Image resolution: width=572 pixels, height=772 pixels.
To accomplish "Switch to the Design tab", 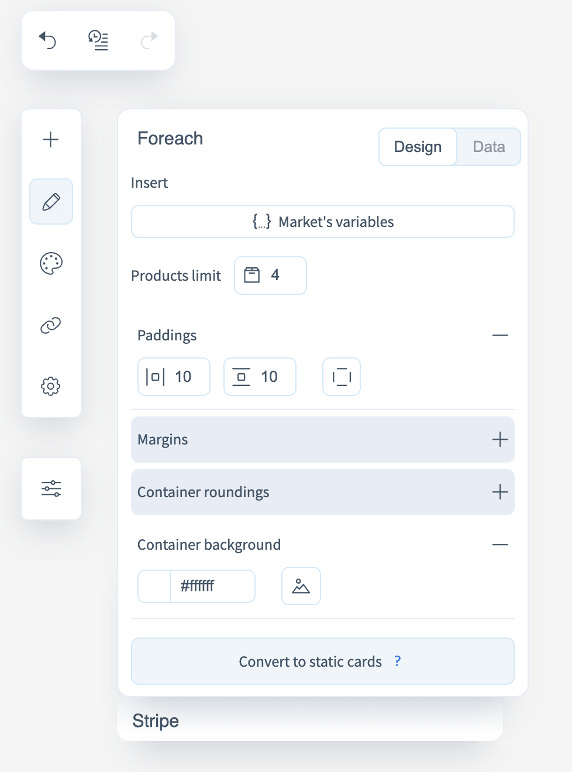I will coord(418,147).
